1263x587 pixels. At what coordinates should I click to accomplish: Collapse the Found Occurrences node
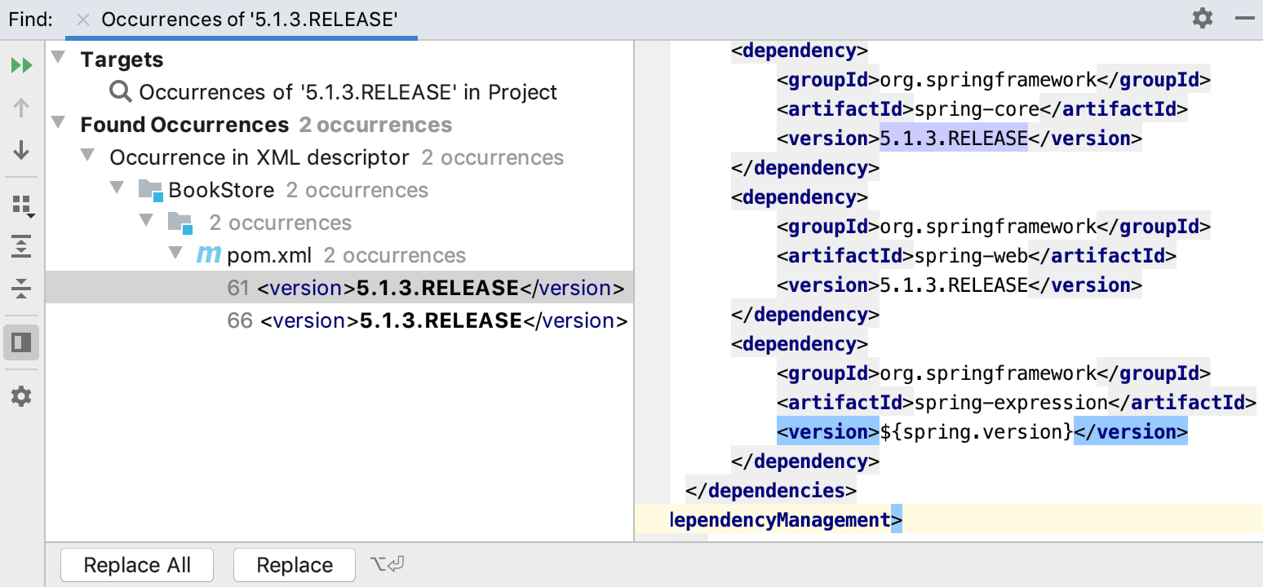tap(58, 124)
